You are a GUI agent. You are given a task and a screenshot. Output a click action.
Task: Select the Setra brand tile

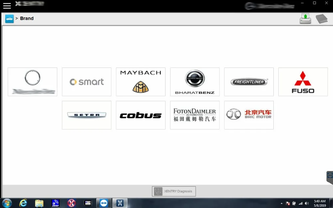click(x=87, y=115)
